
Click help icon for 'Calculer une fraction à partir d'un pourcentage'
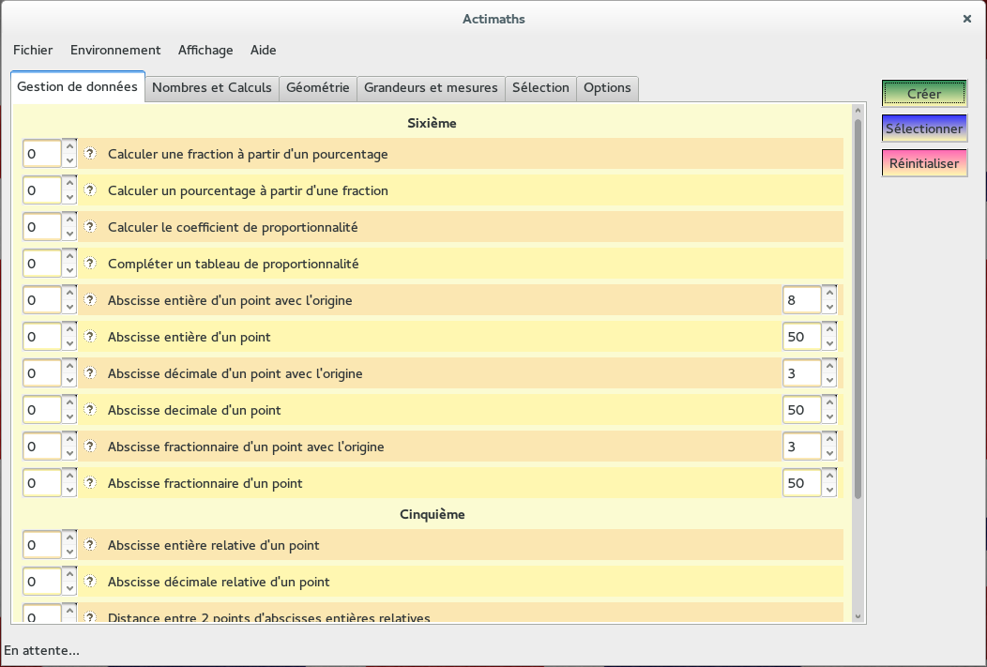tap(90, 154)
